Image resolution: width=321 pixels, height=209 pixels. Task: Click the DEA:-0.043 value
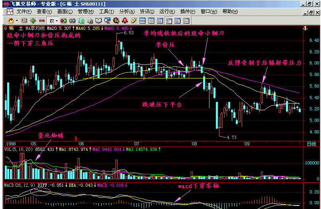(x=81, y=185)
